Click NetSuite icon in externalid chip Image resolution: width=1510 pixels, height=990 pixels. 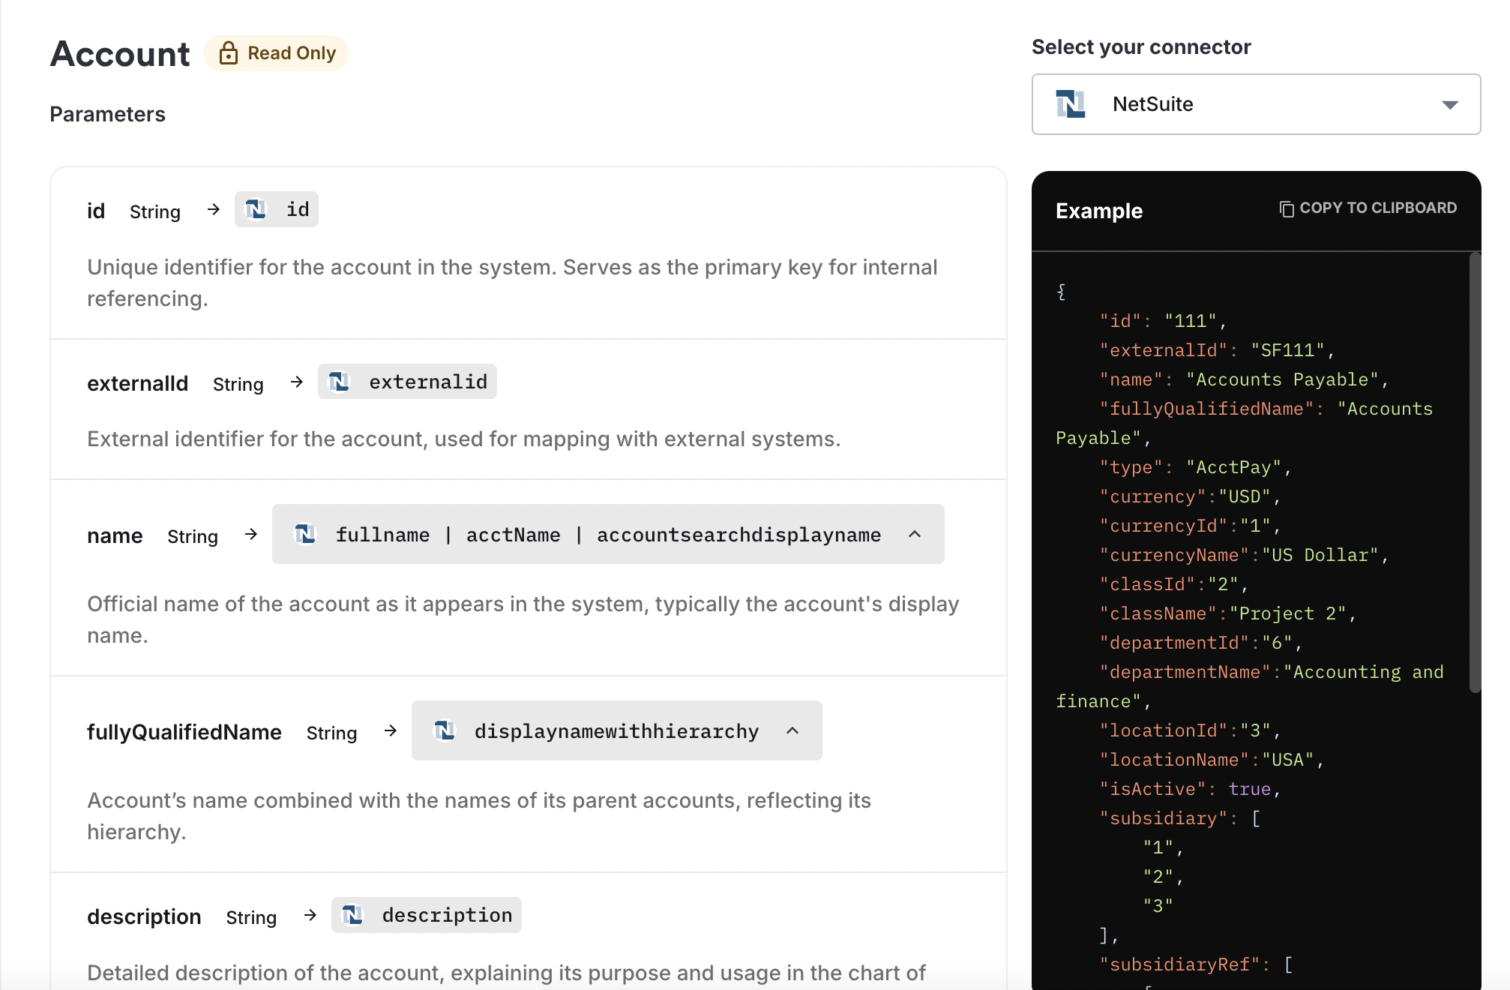(340, 382)
